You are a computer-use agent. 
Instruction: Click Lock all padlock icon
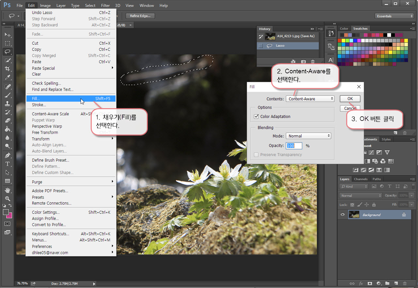click(374, 205)
